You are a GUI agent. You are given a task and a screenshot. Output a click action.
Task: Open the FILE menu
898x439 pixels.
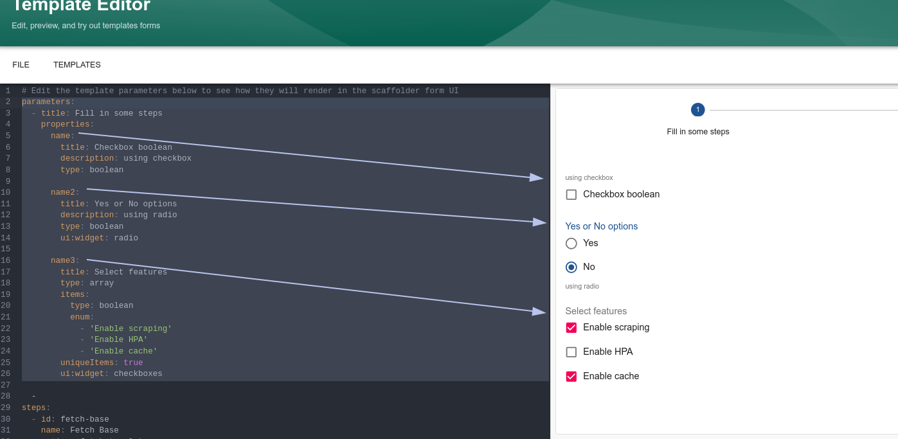(x=21, y=65)
